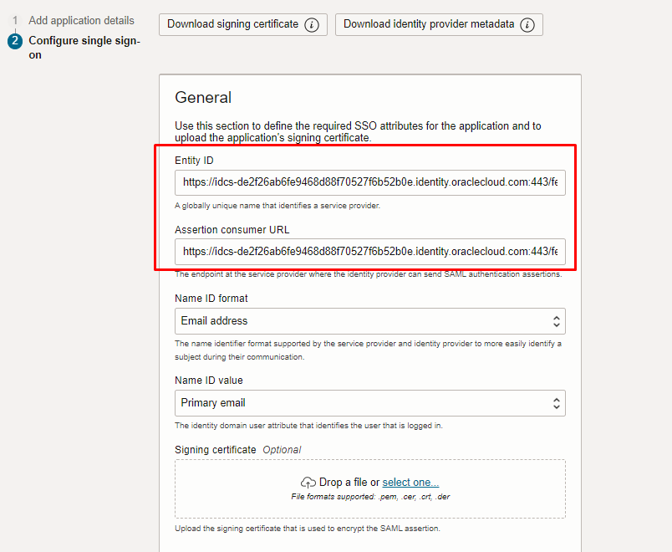This screenshot has height=552, width=672.
Task: Click up-down arrows on Email address selector
Action: (557, 321)
